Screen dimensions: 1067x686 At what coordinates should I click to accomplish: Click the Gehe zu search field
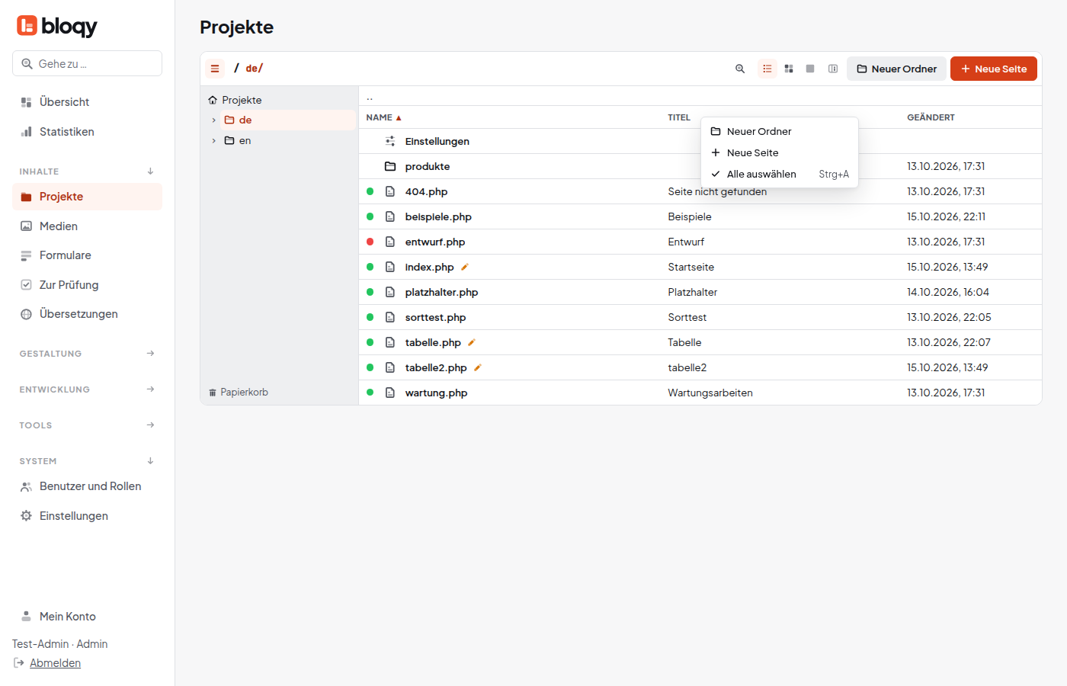(x=87, y=63)
